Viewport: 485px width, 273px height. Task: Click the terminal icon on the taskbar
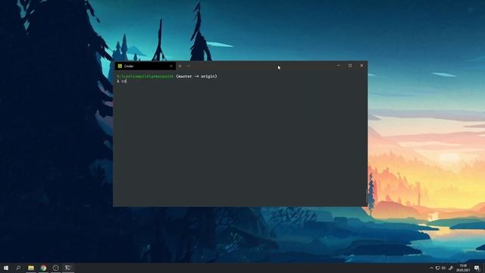click(68, 268)
